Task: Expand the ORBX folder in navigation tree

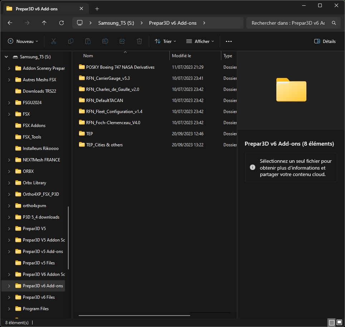Action: (9, 171)
